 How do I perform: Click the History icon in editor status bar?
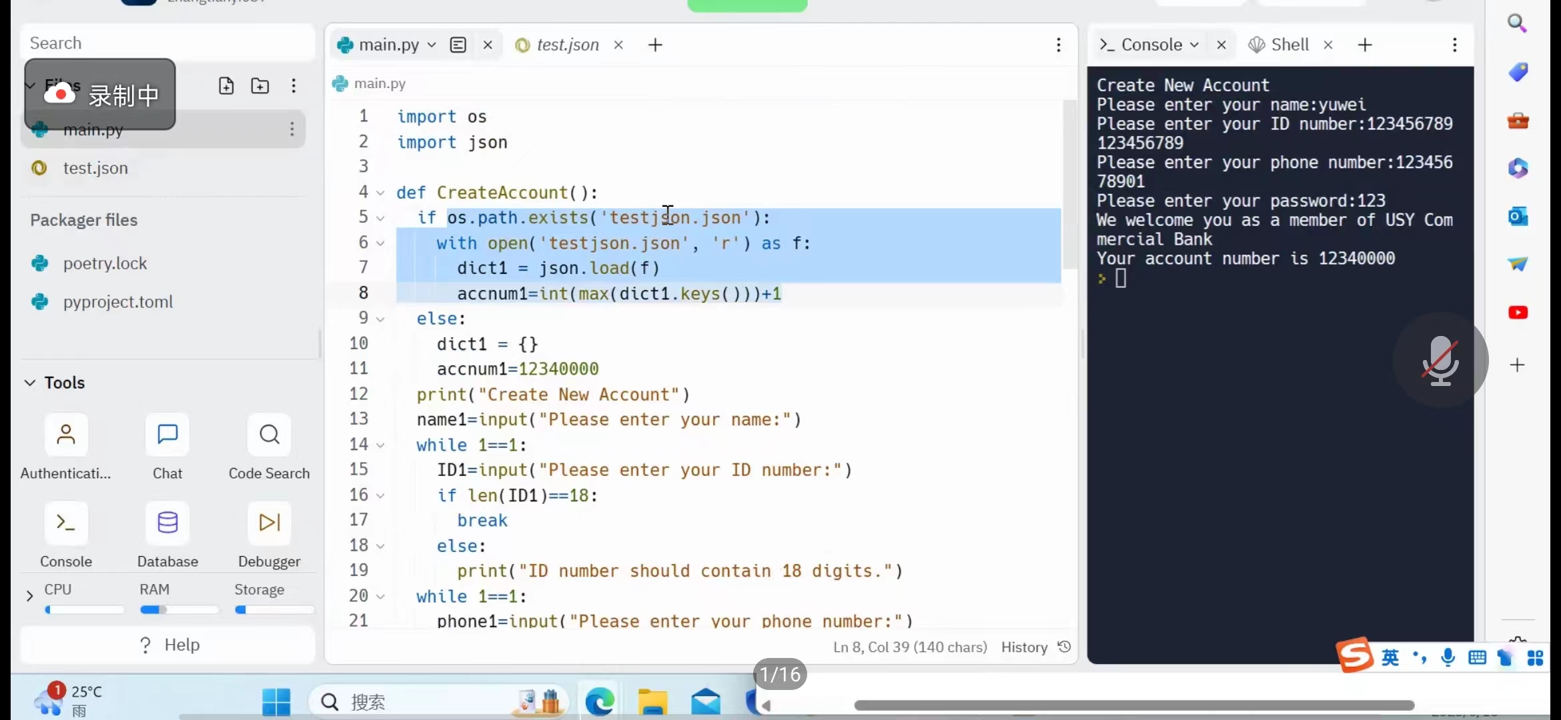(x=1065, y=647)
